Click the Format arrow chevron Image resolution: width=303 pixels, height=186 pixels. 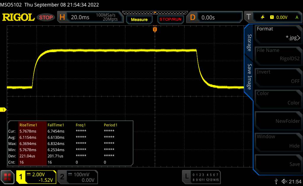pos(299,38)
